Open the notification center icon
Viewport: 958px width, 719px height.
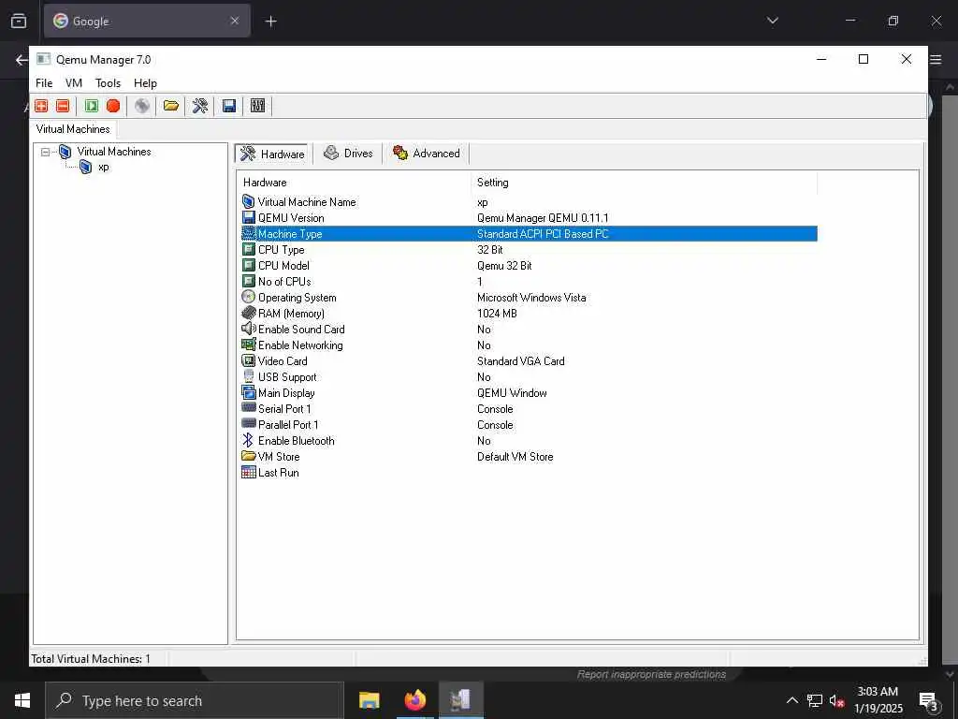[929, 701]
